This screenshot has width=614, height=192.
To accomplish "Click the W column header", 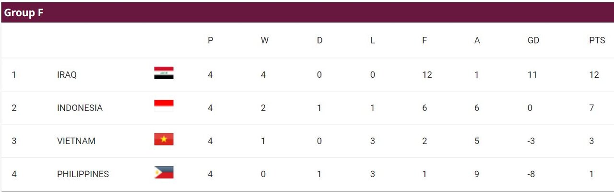I will 264,41.
